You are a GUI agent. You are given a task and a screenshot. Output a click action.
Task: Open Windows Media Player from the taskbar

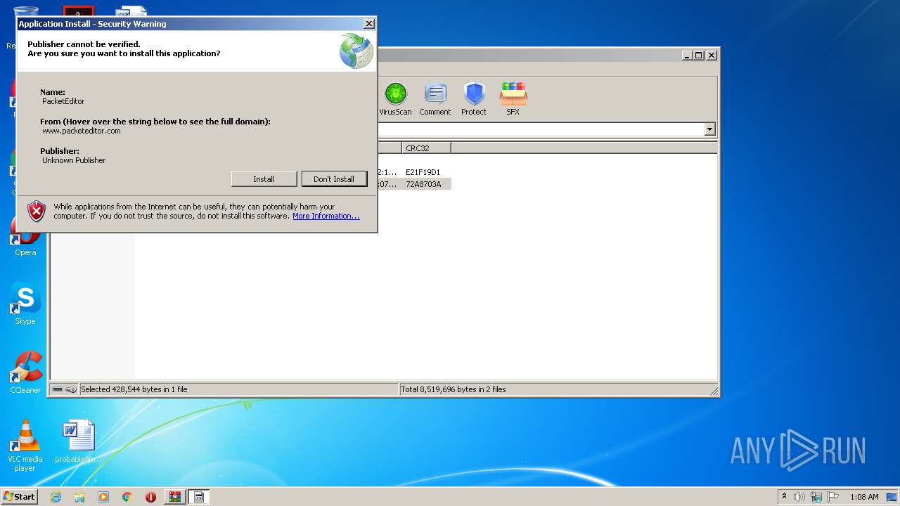[103, 497]
